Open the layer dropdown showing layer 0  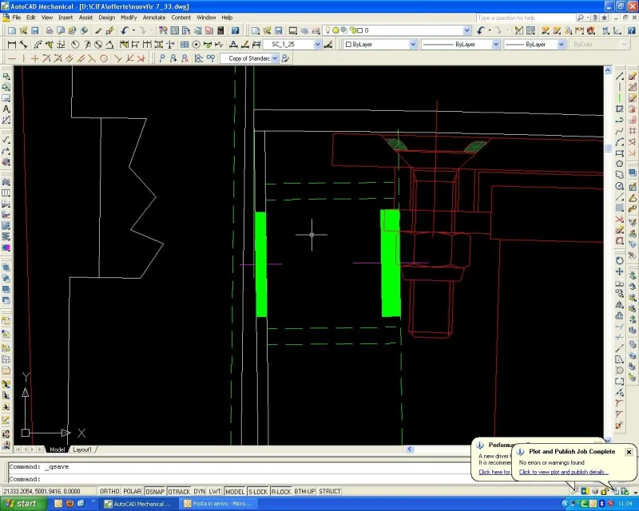tap(466, 30)
